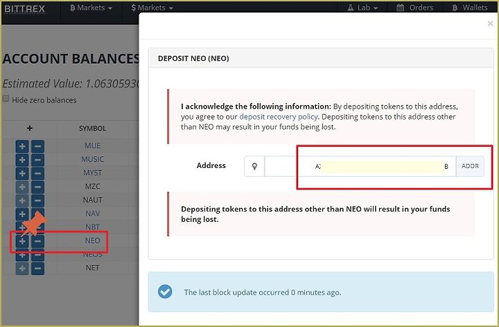Select the MUE symbol link
Screen dimensions: 499x327
(x=93, y=145)
